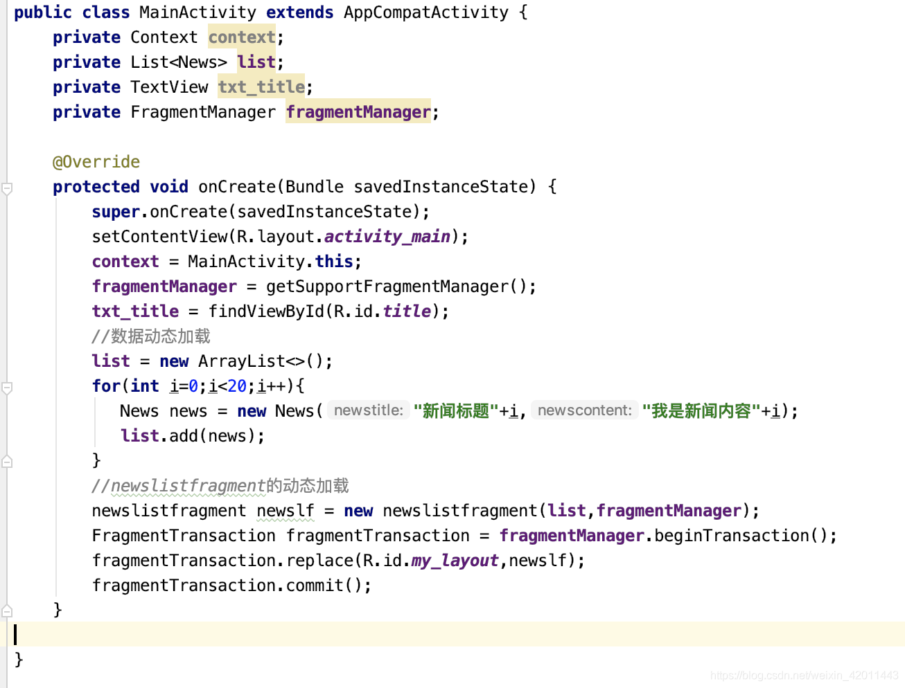The height and width of the screenshot is (688, 905).
Task: Click 'fragmentTransaction.commit();' line
Action: point(231,586)
